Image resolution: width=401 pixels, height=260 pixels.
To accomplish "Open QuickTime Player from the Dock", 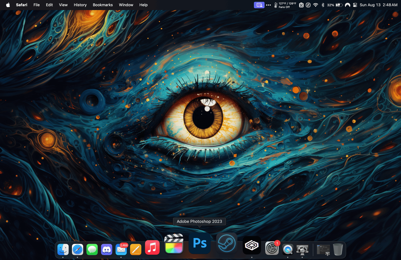I will click(x=288, y=250).
